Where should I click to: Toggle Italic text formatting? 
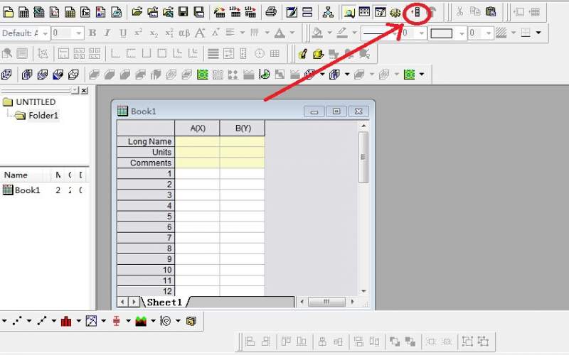click(107, 33)
